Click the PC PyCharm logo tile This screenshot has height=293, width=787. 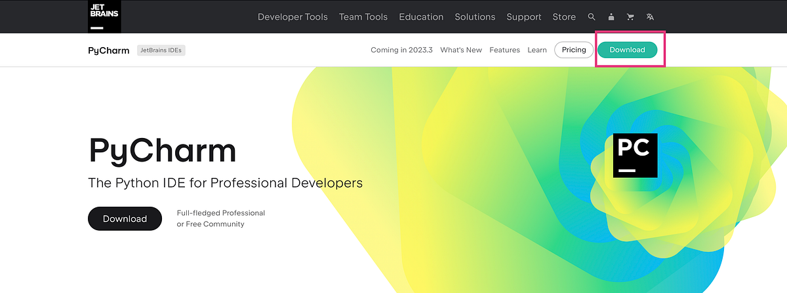point(635,155)
